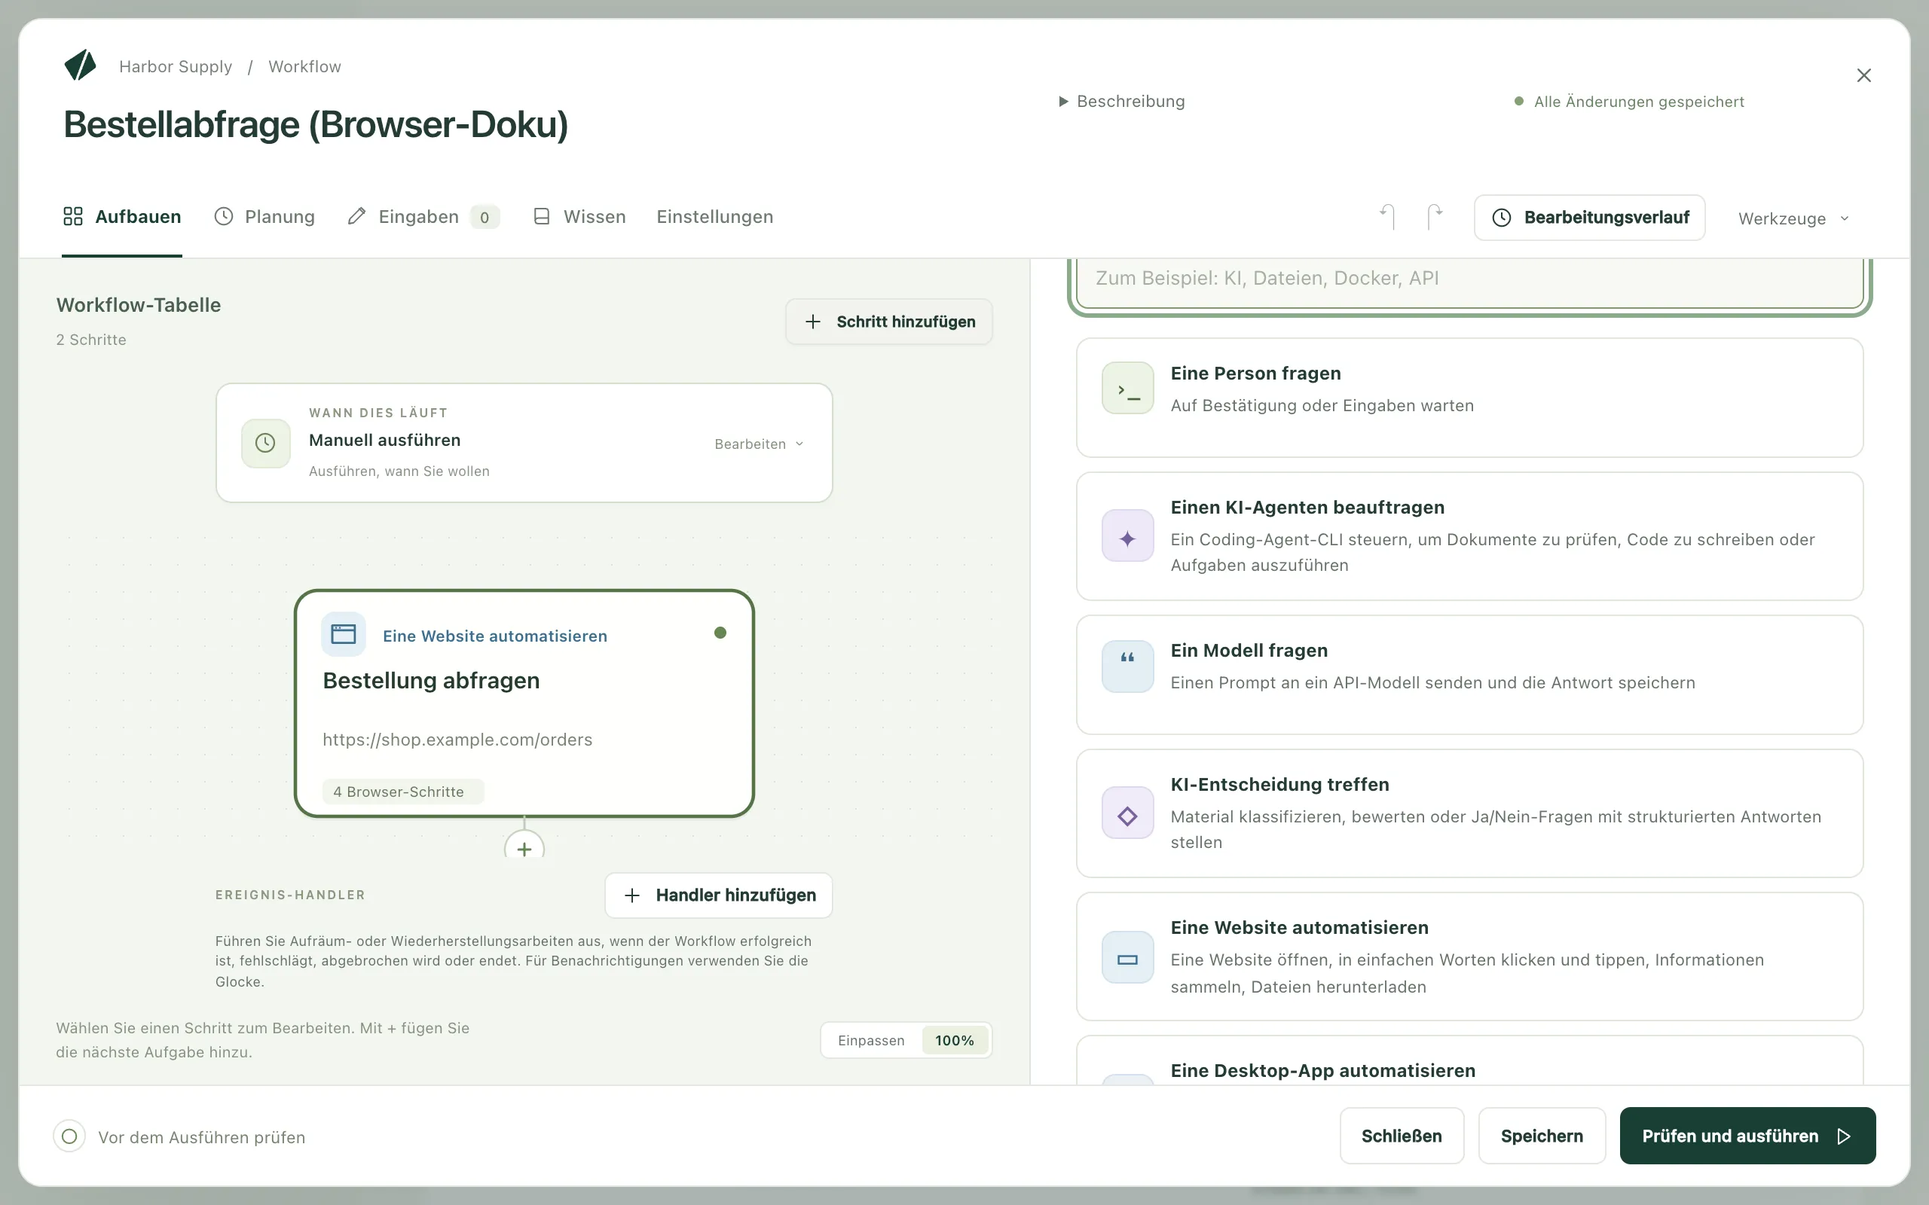
Task: Open the Einstellungen tab
Action: coord(715,217)
